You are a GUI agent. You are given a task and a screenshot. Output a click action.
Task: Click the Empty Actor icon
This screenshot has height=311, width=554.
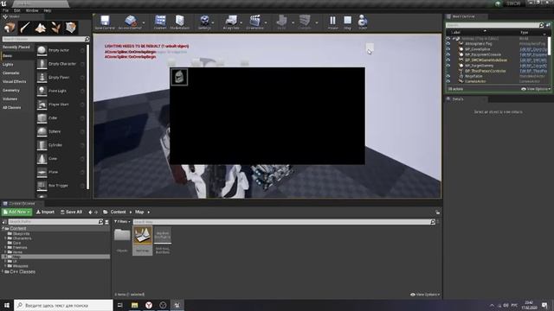coord(42,50)
